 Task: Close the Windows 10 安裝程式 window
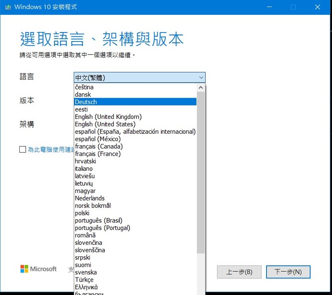point(317,7)
